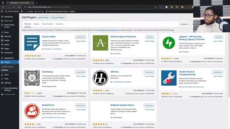Open the Dashboard sidebar item
This screenshot has width=230, height=129.
[x=8, y=17]
